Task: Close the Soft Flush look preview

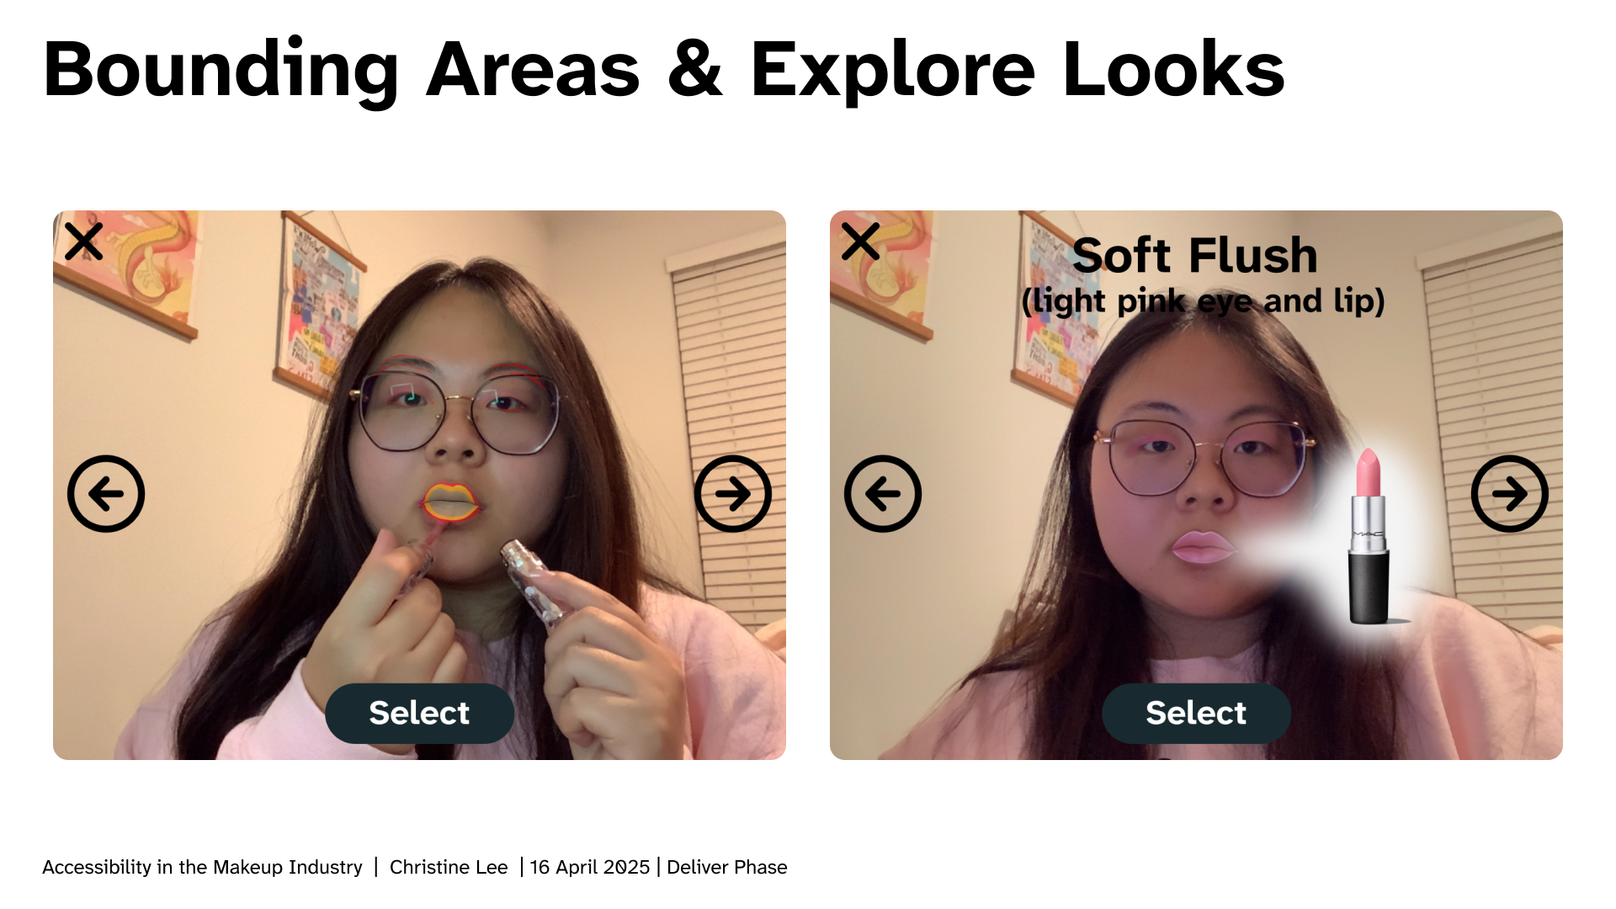Action: click(x=860, y=242)
